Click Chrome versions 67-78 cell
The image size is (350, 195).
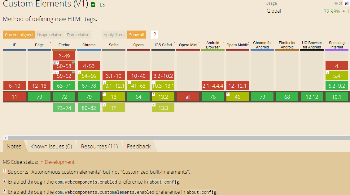(89, 85)
